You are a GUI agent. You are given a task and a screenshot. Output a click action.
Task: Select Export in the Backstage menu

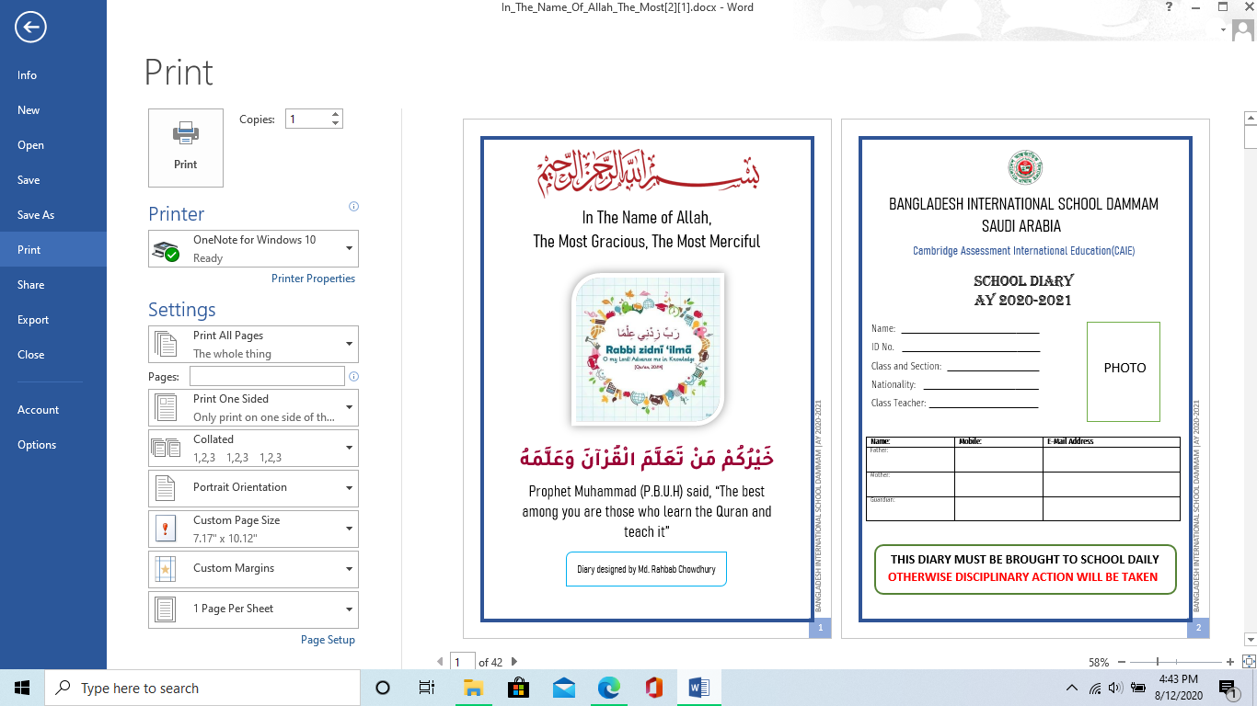pos(53,320)
